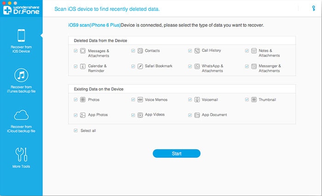
Task: Open Recover from iCloud backup file
Action: (x=22, y=120)
